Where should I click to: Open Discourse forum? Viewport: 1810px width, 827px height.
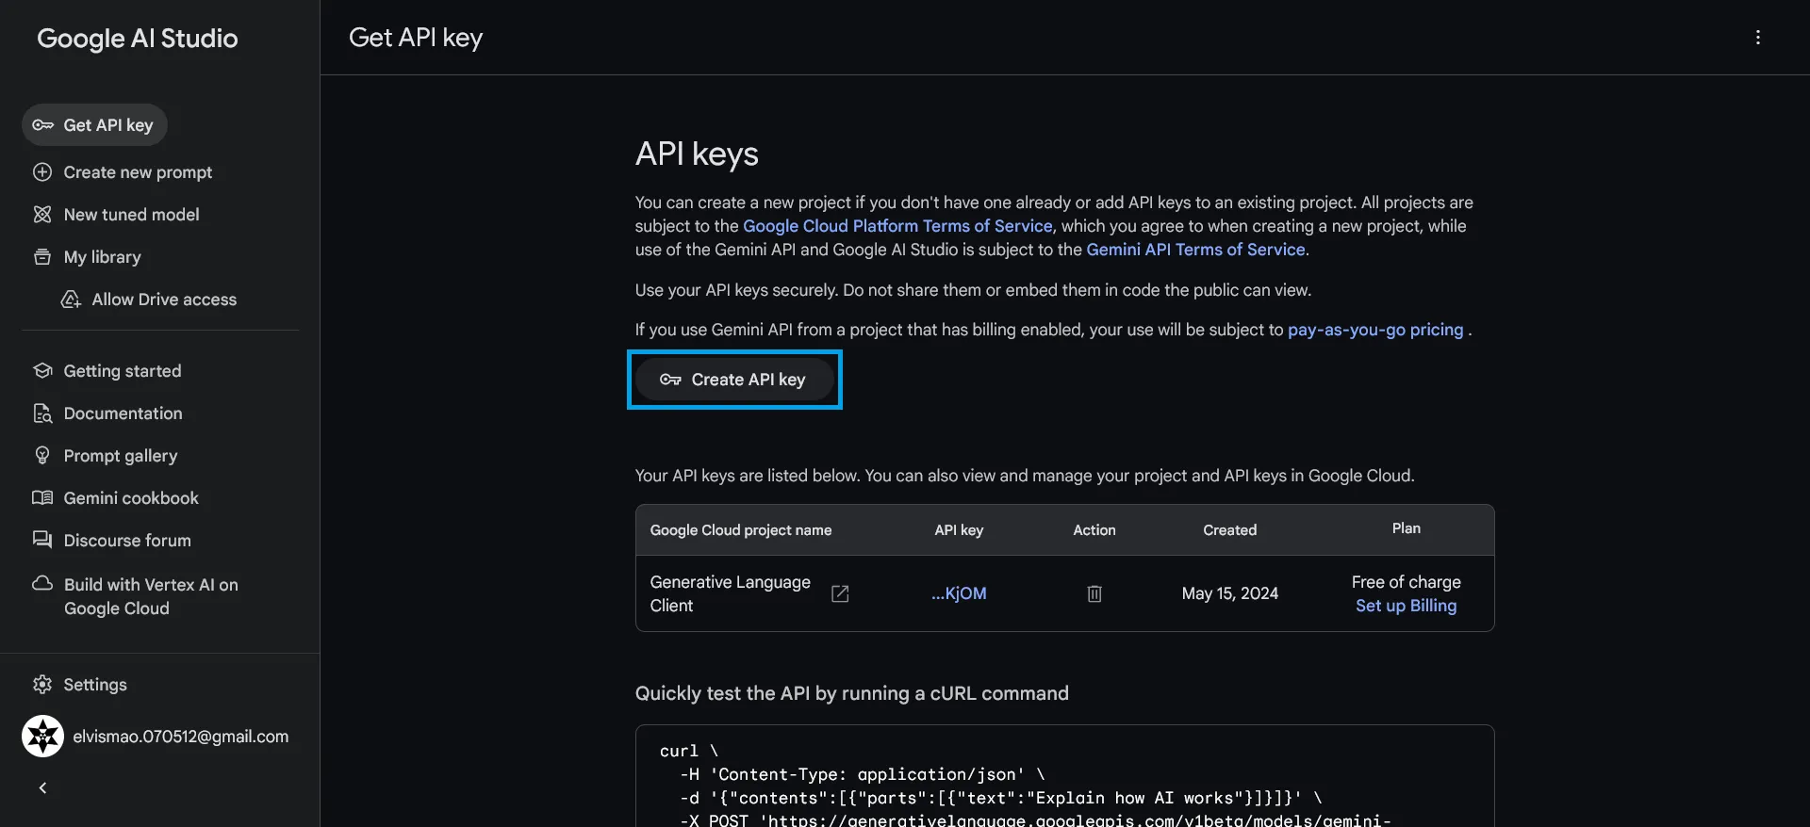(x=127, y=541)
